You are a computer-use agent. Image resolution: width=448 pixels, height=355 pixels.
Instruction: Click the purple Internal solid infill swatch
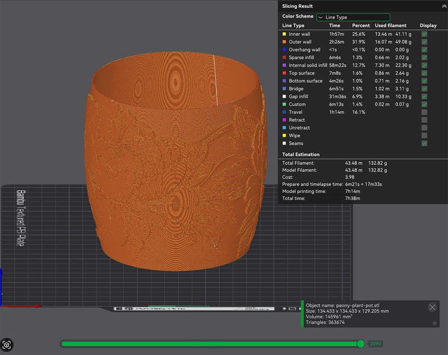(284, 65)
